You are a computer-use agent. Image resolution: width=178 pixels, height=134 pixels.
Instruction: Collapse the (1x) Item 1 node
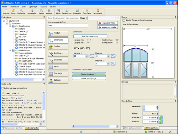[7, 23]
